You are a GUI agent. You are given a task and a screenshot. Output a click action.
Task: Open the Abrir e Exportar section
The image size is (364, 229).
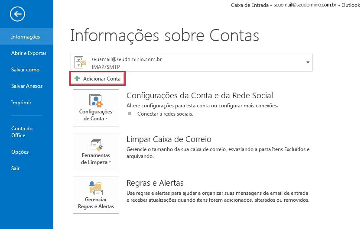click(29, 53)
